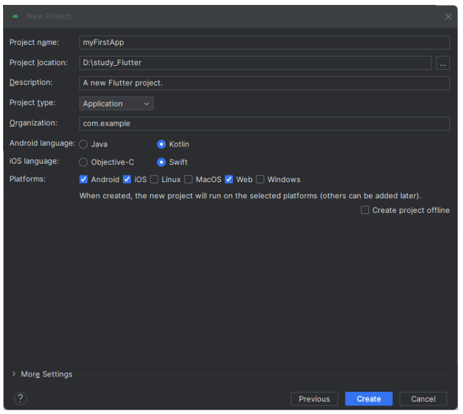Viewport: 463px width, 414px height.
Task: Click the Platforms label
Action: coord(28,179)
